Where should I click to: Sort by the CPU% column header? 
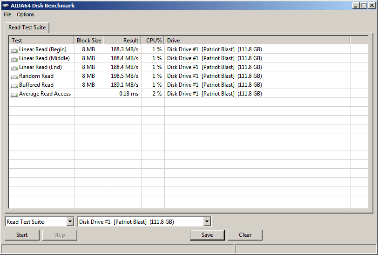tap(152, 41)
